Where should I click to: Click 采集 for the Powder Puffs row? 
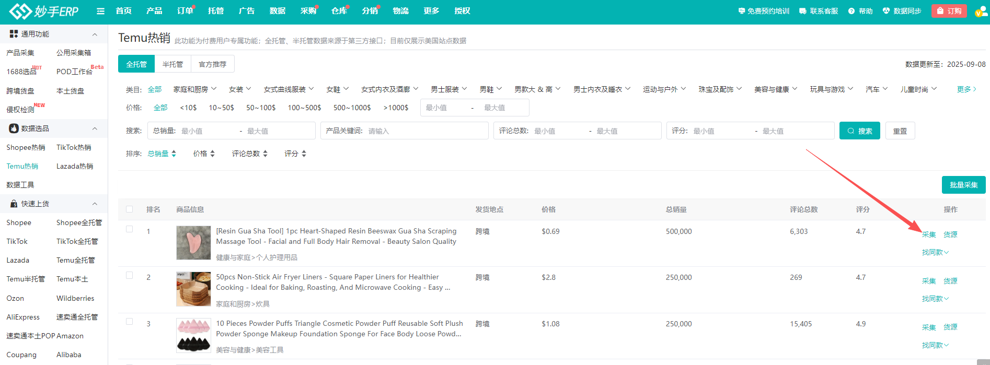[929, 327]
